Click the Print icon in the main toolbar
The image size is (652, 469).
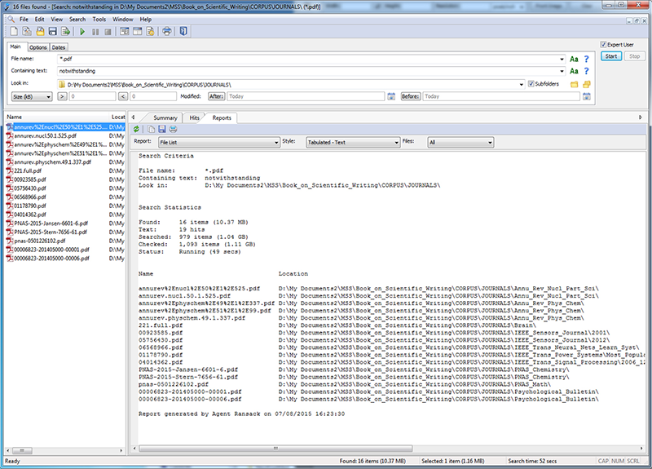(167, 32)
